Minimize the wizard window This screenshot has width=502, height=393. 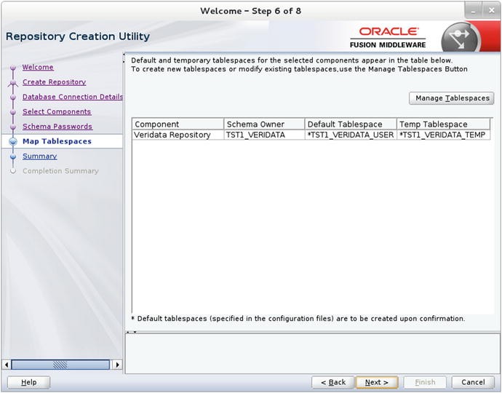[x=473, y=11]
